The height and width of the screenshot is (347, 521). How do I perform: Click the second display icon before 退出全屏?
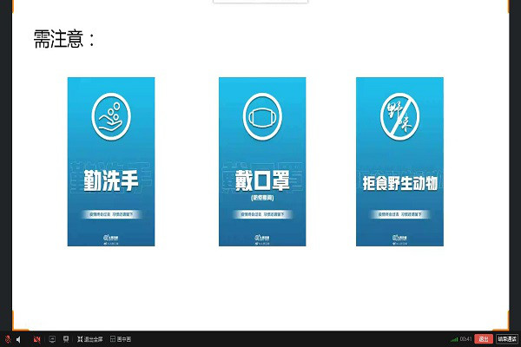tap(67, 338)
